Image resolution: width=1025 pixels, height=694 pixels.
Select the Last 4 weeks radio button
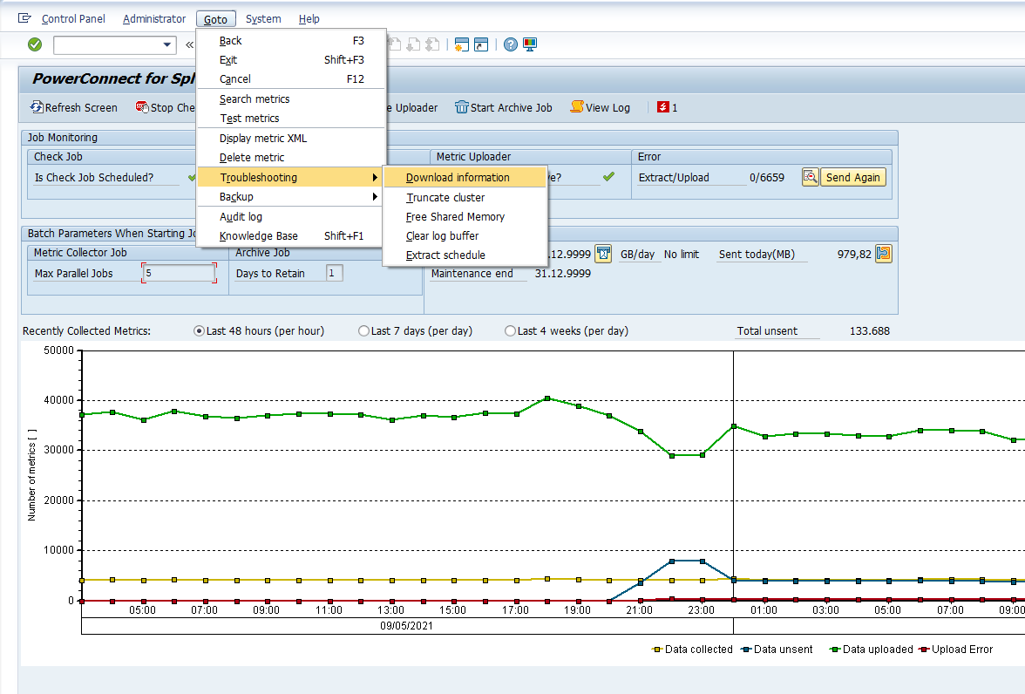[x=509, y=330]
